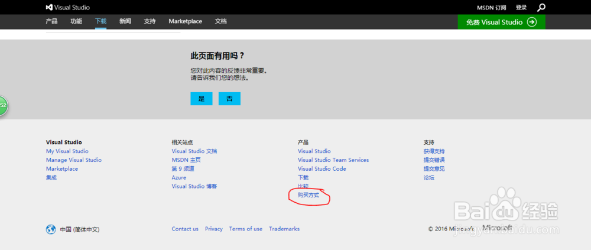Open Visual Studio Code link
This screenshot has height=250, width=591.
click(322, 168)
